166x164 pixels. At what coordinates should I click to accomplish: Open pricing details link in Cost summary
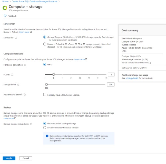point(132,78)
